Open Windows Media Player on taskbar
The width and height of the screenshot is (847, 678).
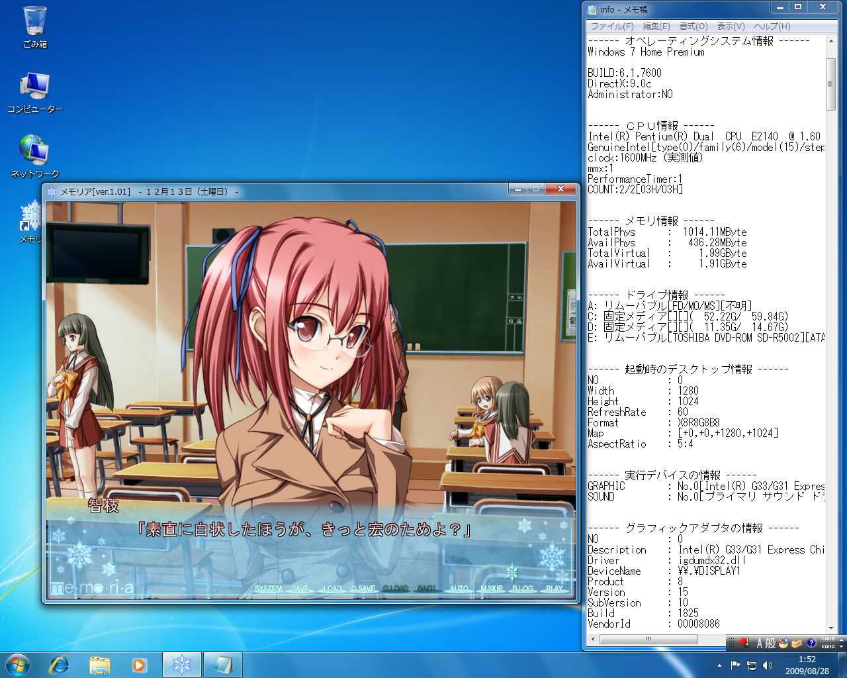point(140,665)
